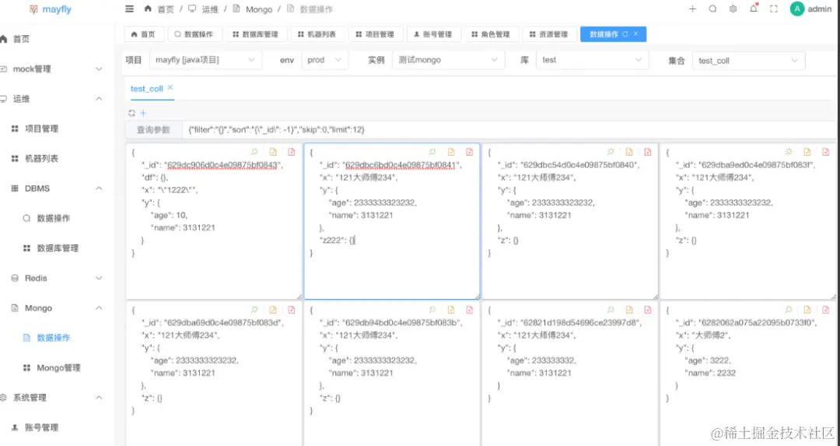The height and width of the screenshot is (446, 840).
Task: Click orange save icon on 629dc906 card
Action: click(273, 153)
